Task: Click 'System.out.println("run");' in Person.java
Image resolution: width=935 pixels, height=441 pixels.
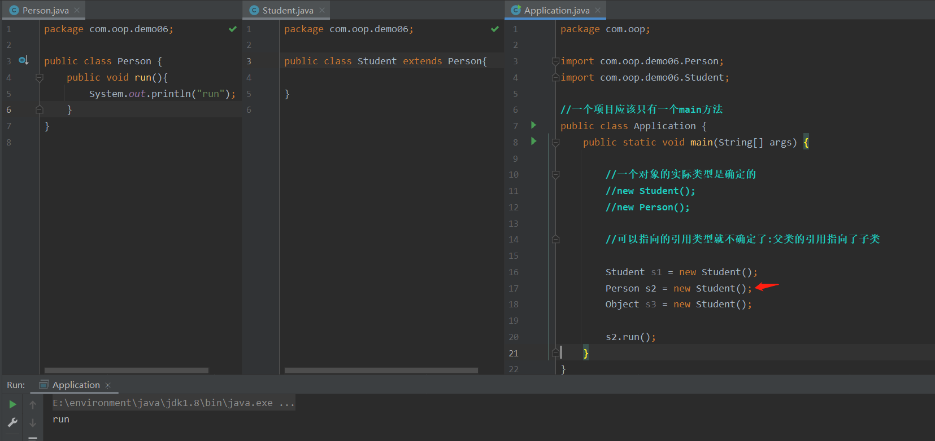Action: 162,94
